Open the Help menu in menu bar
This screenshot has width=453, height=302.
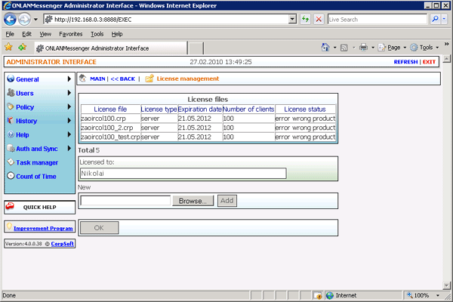tap(117, 34)
